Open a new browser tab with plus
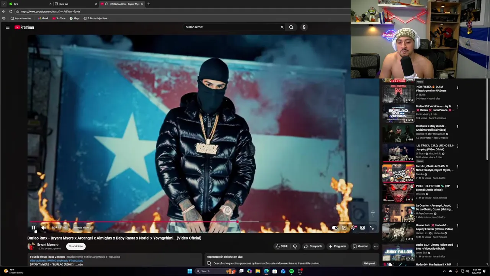This screenshot has height=276, width=490. [x=149, y=4]
